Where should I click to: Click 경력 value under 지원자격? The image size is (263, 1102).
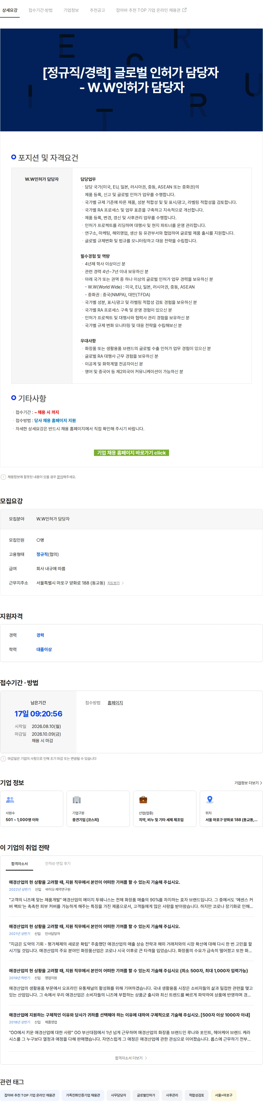point(40,635)
